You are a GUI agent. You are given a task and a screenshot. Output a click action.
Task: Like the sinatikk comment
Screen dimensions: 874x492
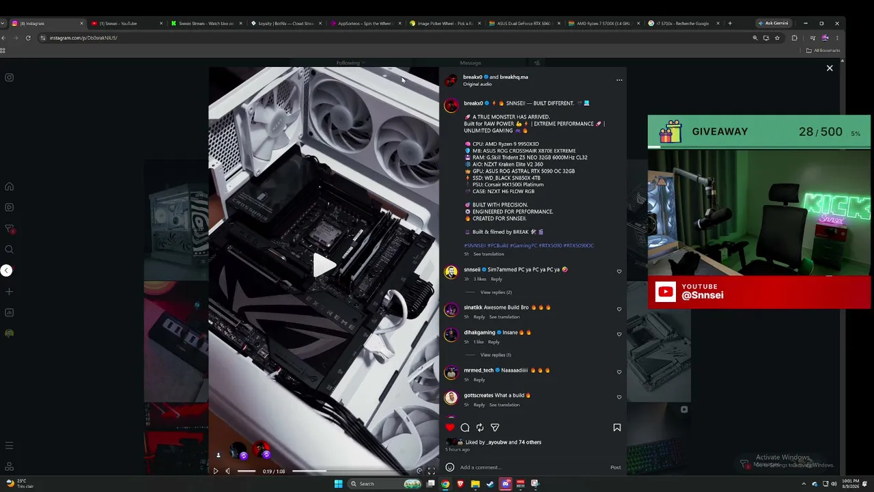619,309
